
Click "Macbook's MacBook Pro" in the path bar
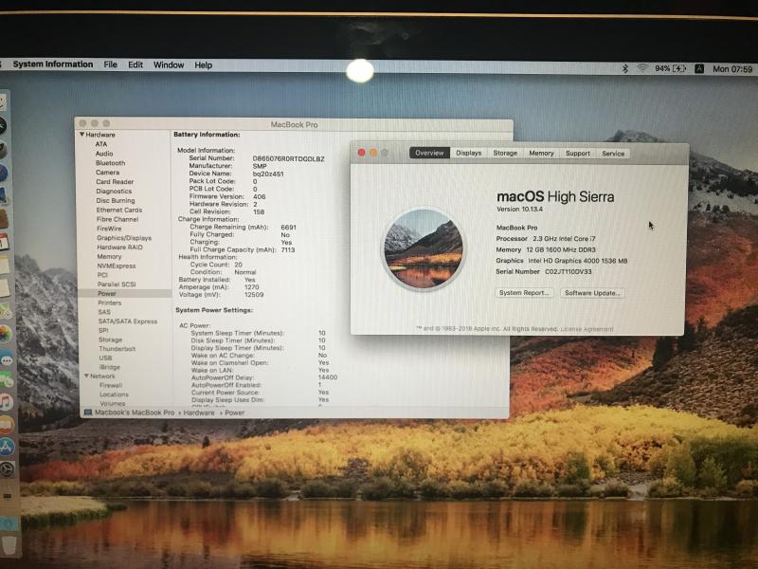(135, 413)
